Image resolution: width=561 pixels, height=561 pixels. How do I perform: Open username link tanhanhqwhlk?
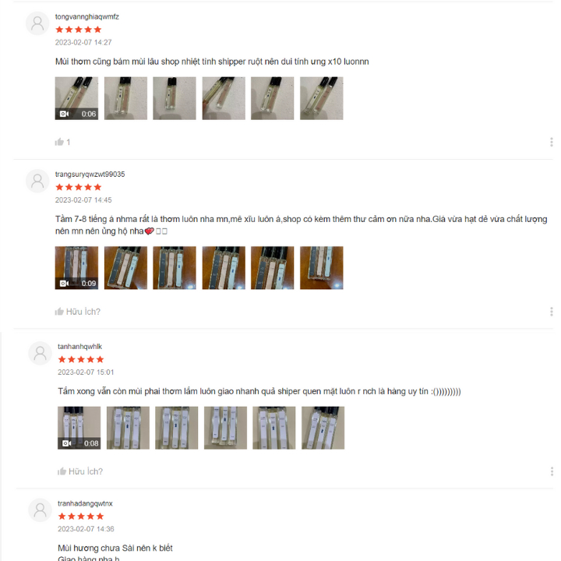click(79, 347)
